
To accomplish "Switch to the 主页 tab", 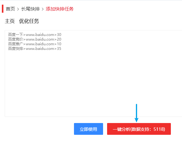I will (x=10, y=21).
